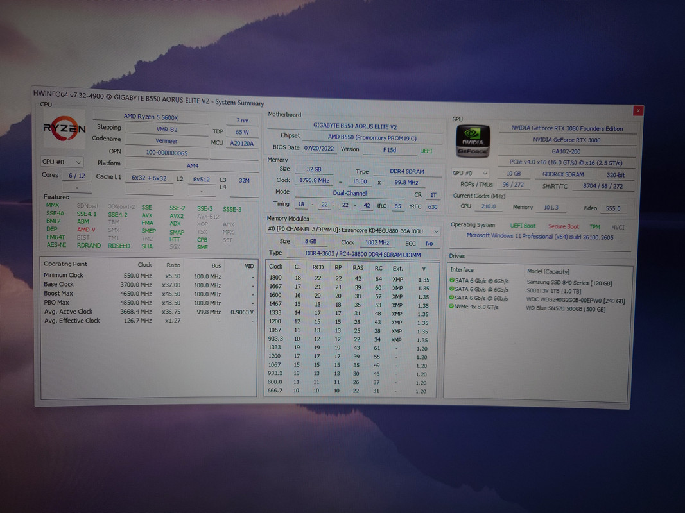Click the AMD-V feature flag
685x513 pixels.
click(86, 230)
